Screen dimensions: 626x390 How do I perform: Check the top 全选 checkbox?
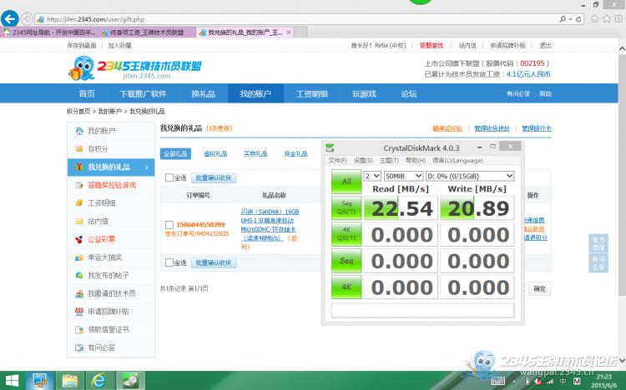[169, 177]
